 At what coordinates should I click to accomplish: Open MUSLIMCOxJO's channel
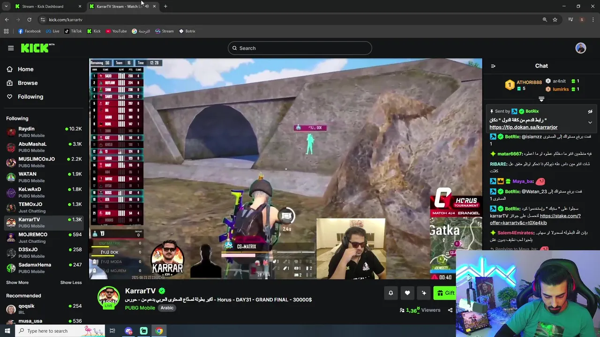44,162
